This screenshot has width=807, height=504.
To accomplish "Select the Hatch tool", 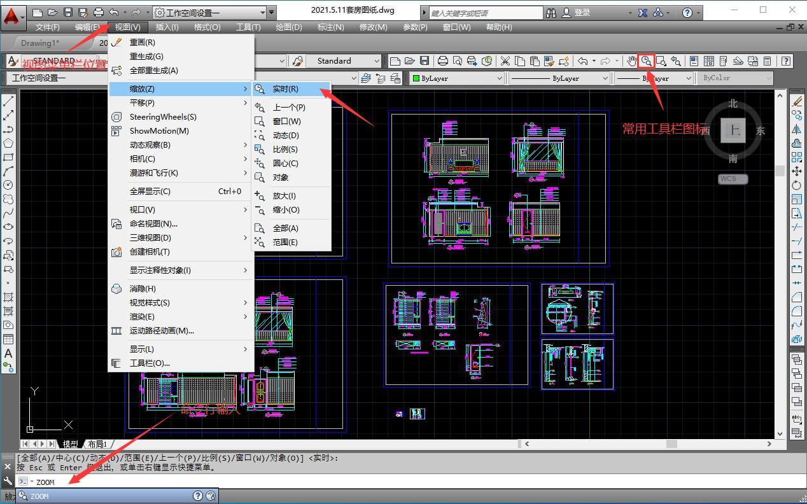I will click(8, 297).
